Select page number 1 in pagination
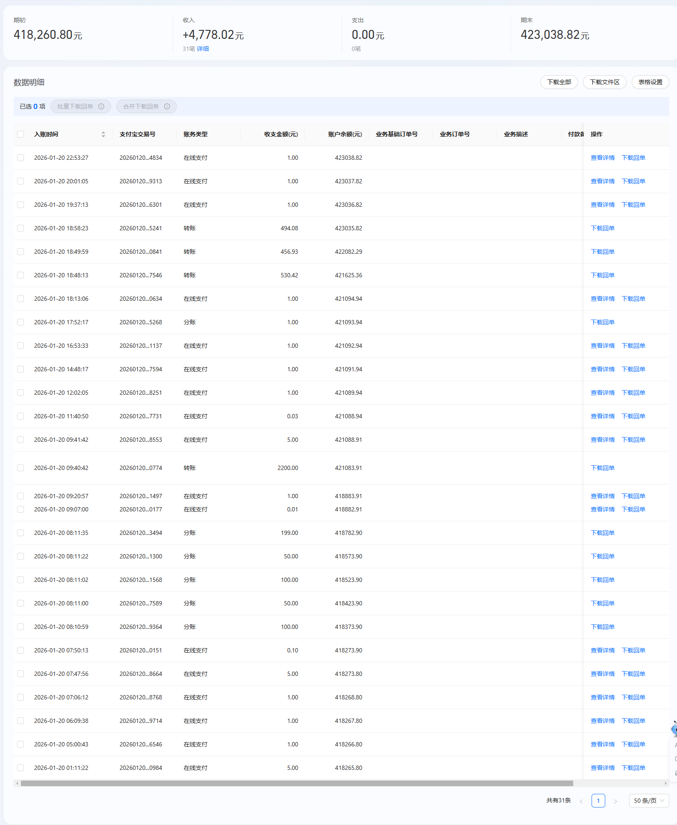This screenshot has width=677, height=825. tap(598, 801)
